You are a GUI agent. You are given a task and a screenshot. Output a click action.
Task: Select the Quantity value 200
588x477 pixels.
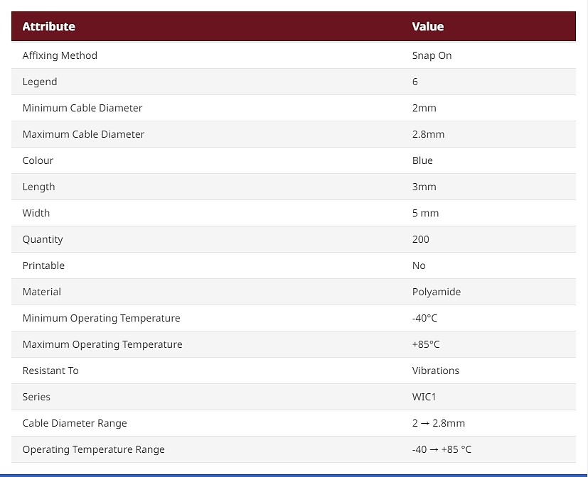click(421, 239)
